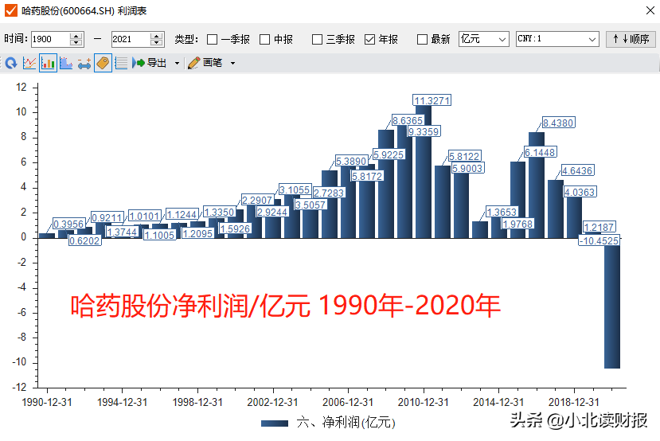Click the 顺序 sort order button
Image resolution: width=660 pixels, height=441 pixels.
click(x=631, y=39)
